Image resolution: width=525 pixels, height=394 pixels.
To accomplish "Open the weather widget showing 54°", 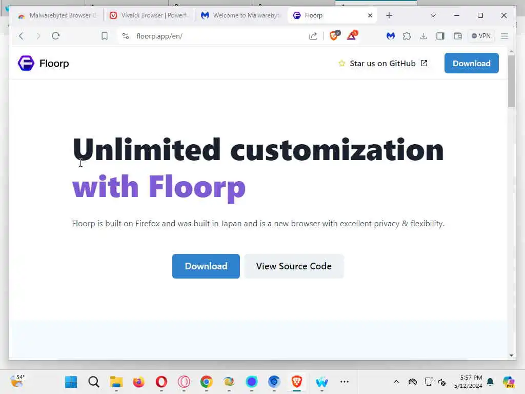I will (17, 381).
